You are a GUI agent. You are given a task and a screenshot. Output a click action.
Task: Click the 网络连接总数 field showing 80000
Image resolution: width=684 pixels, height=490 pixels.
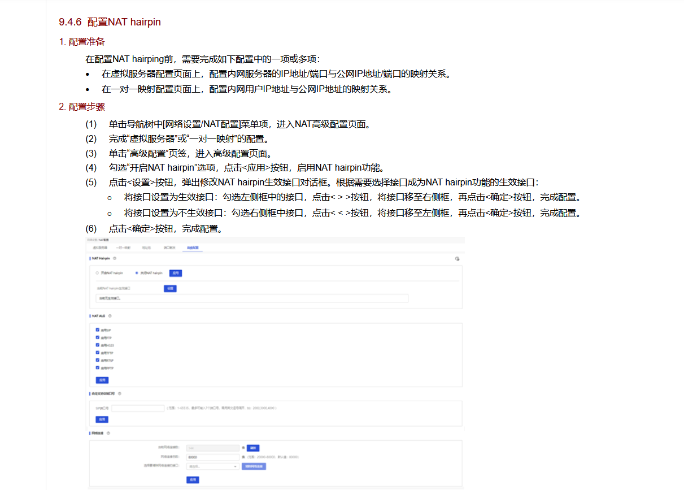pyautogui.click(x=213, y=457)
